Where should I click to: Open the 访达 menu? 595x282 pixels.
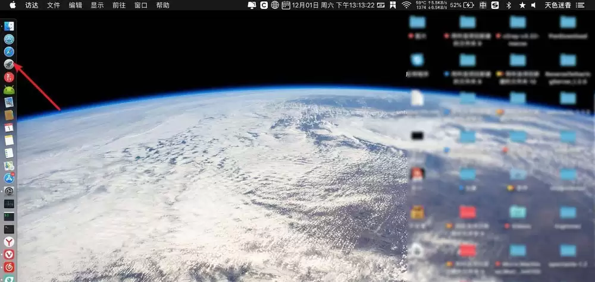click(x=32, y=5)
